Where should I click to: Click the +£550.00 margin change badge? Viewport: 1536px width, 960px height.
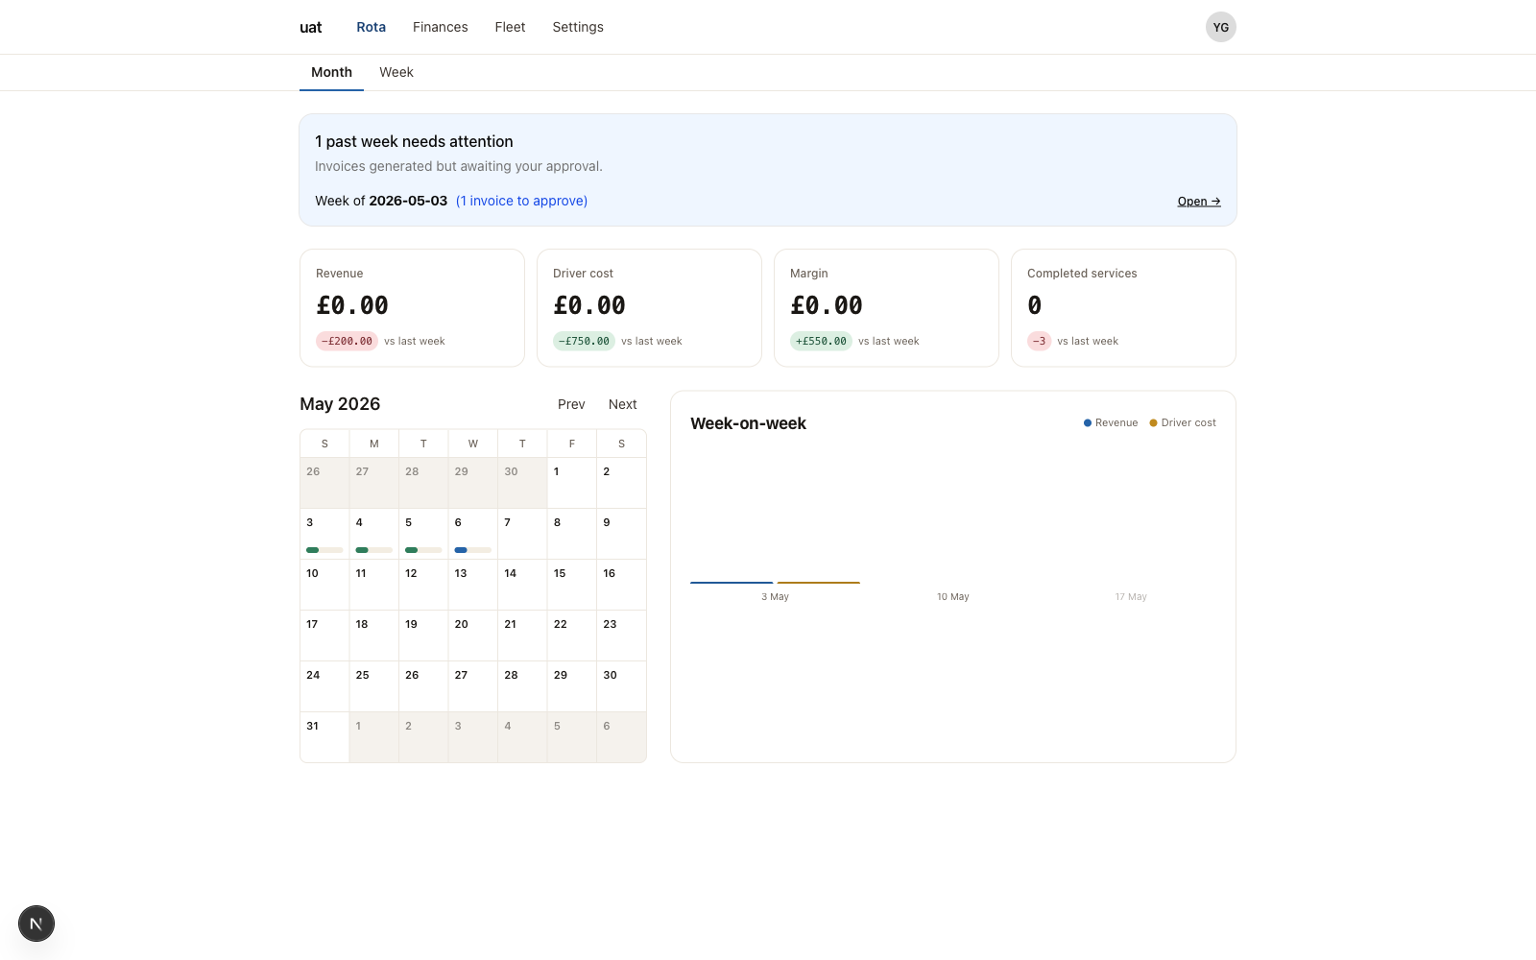[x=821, y=341]
